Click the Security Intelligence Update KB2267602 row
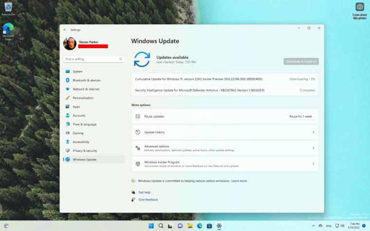 pos(225,90)
